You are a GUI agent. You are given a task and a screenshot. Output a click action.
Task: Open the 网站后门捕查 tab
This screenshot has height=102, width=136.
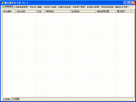coord(36,7)
